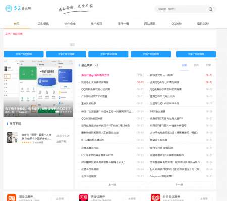
Task: Click the fifth blue ad button
Action: coord(196,54)
